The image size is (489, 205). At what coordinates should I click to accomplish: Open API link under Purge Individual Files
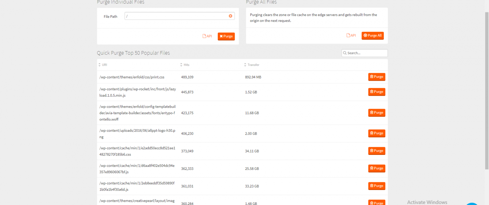click(x=207, y=36)
